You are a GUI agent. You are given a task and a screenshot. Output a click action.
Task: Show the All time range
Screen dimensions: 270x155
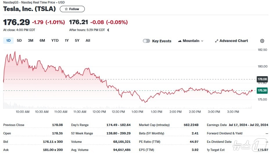pyautogui.click(x=88, y=41)
